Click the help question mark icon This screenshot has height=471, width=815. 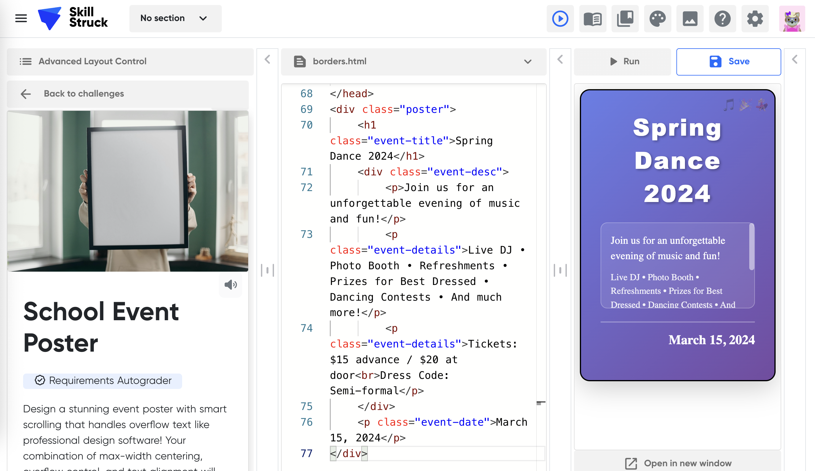[722, 18]
